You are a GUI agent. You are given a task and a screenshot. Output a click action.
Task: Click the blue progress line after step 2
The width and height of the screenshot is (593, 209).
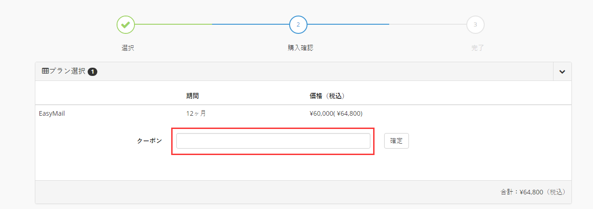click(x=348, y=24)
